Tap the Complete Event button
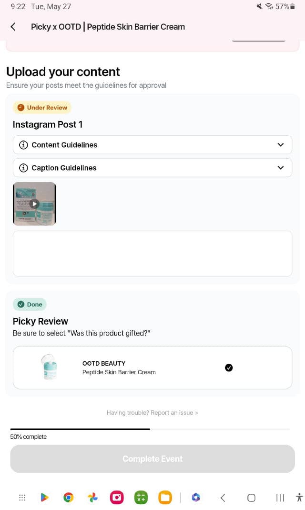The width and height of the screenshot is (305, 510). (152, 459)
